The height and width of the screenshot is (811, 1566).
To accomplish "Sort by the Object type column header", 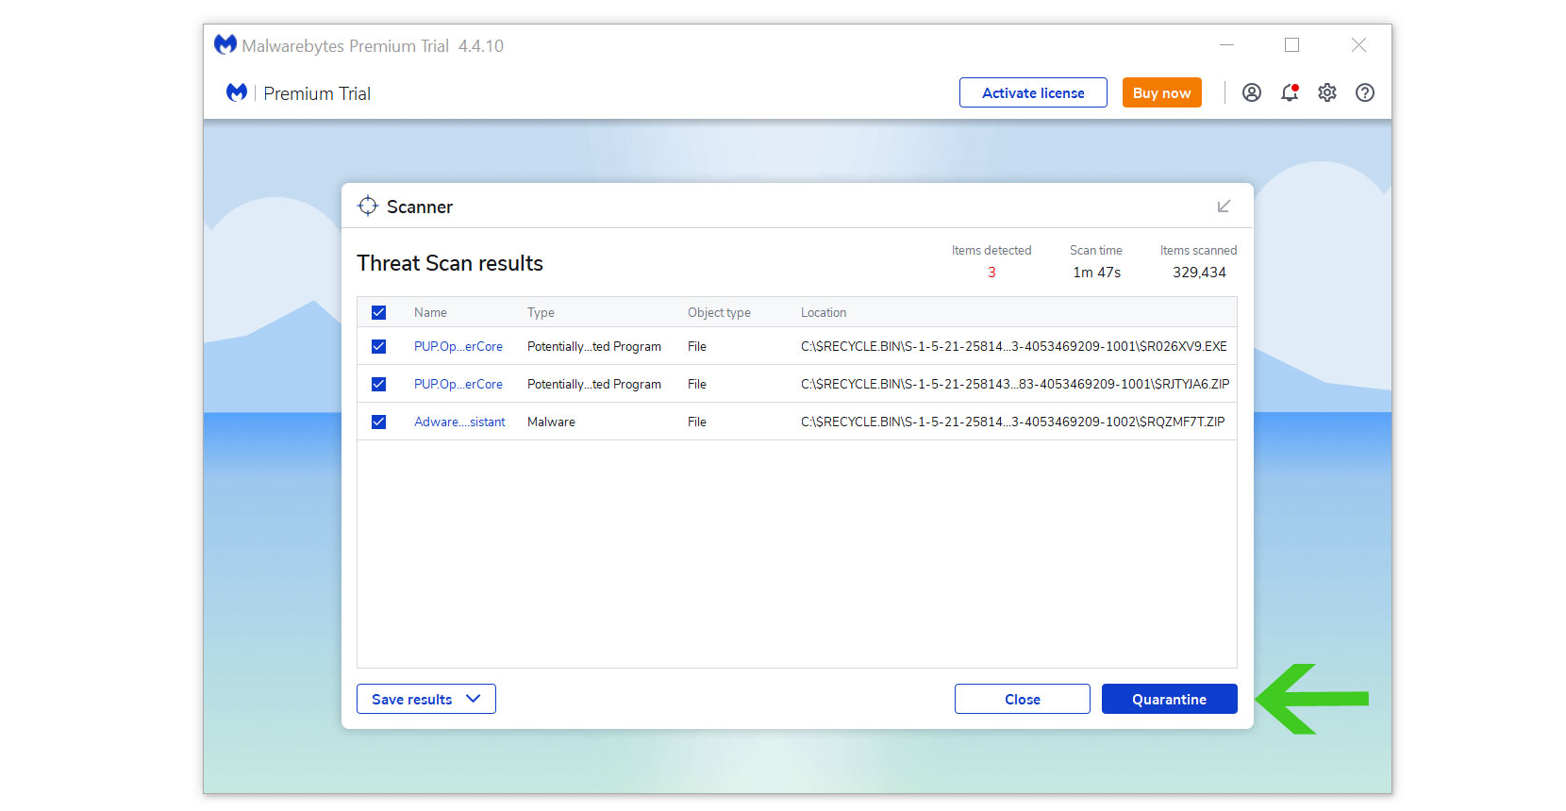I will (x=719, y=312).
